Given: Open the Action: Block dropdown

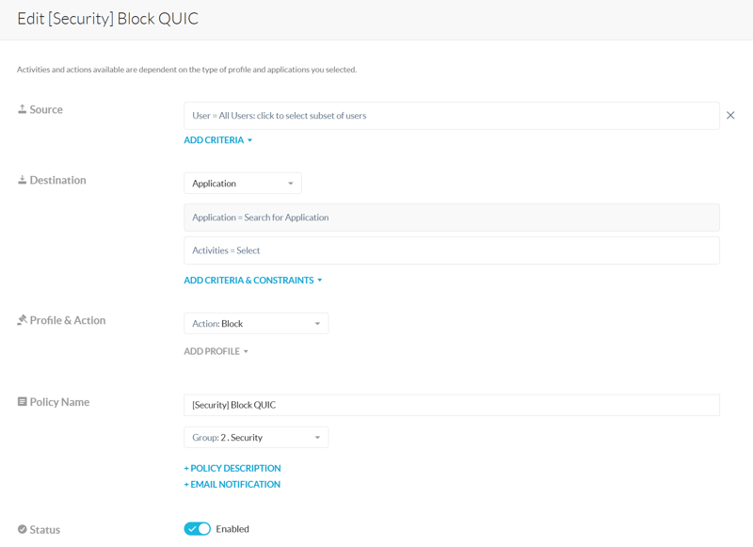Looking at the screenshot, I should 255,324.
